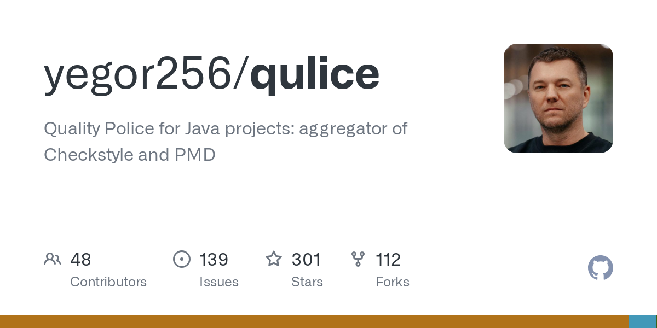657x328 pixels.
Task: Click the Forks branch icon
Action: pos(358,259)
